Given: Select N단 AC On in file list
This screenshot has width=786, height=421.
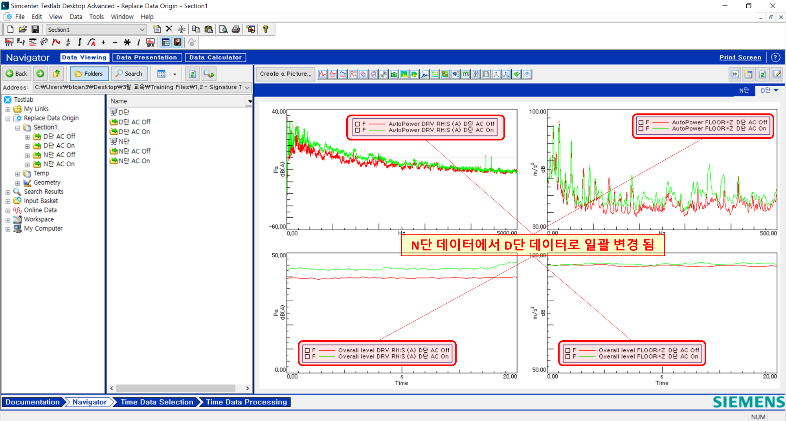Looking at the screenshot, I should point(130,161).
